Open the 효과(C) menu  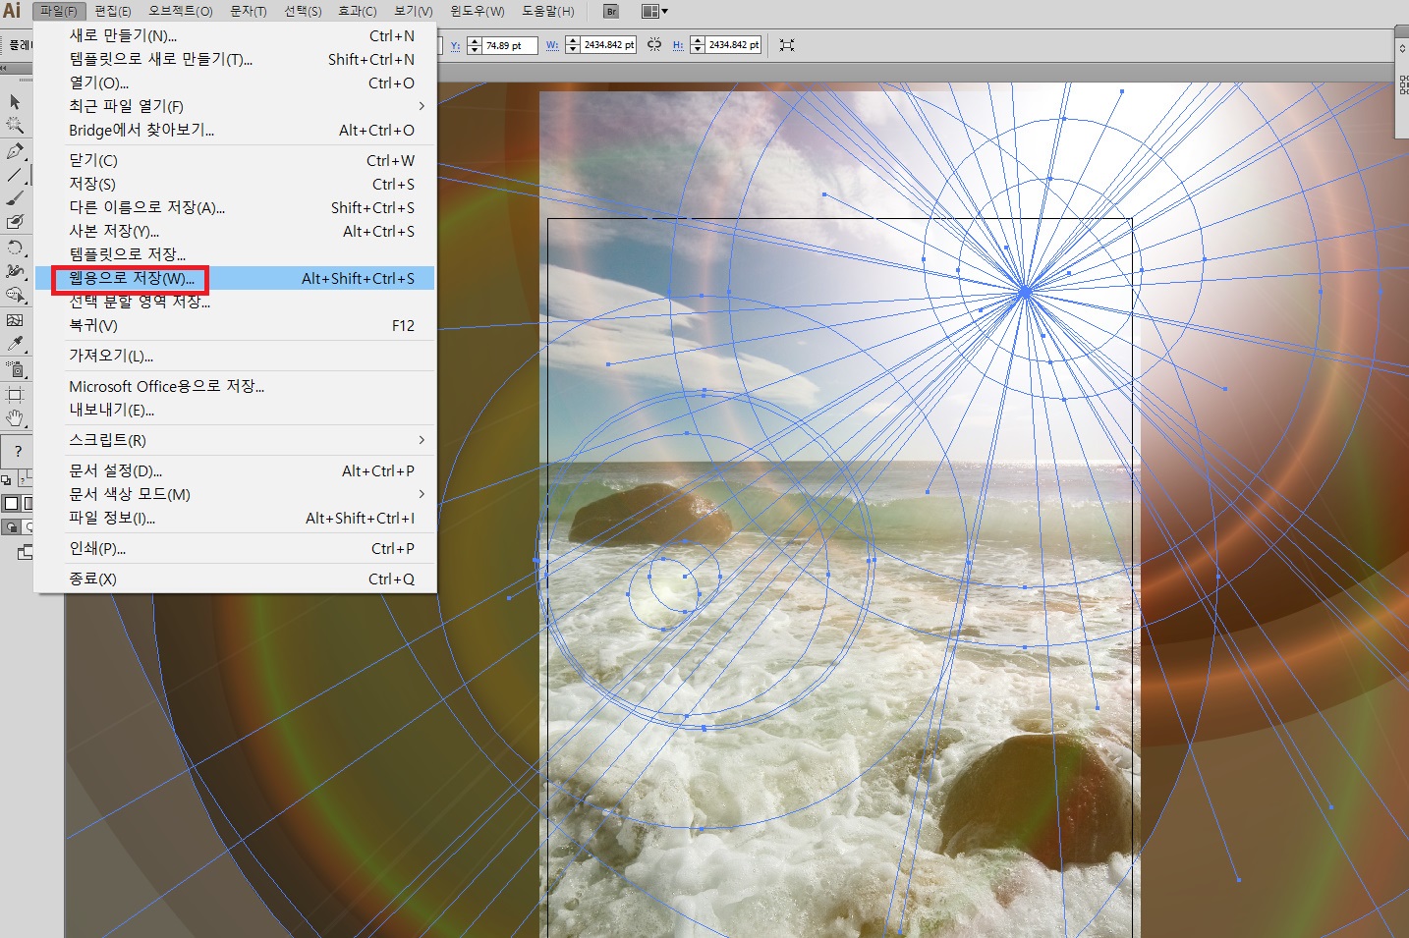[x=357, y=12]
